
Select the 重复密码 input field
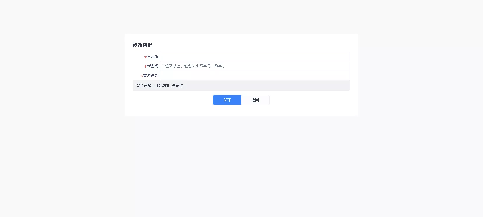(255, 75)
